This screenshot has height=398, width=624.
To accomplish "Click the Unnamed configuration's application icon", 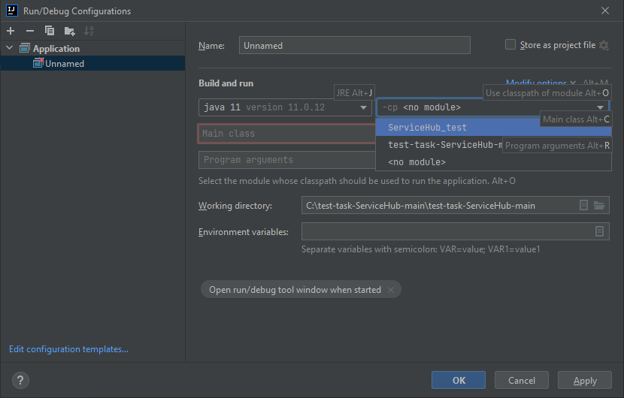I will coord(38,63).
